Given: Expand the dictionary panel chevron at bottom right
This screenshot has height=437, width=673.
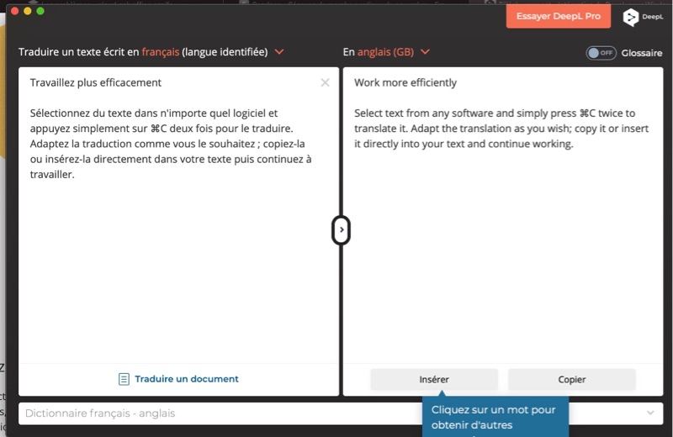Looking at the screenshot, I should pos(649,413).
